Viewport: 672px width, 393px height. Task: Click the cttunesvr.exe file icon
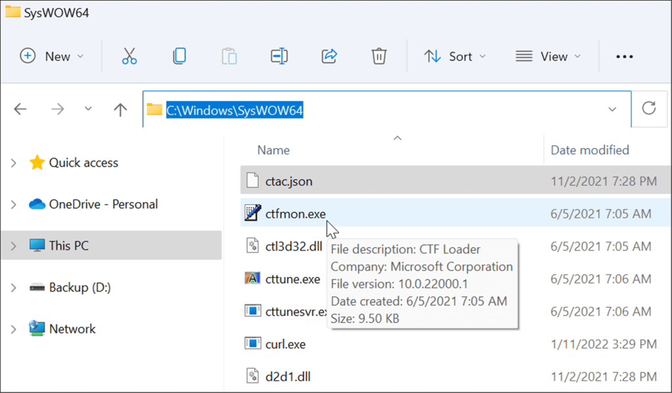click(253, 311)
